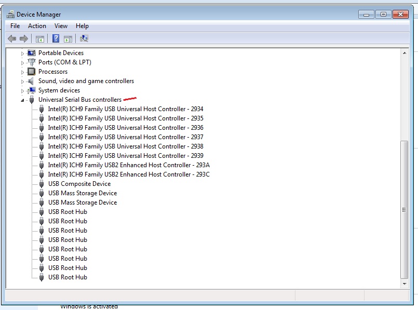Select Intel ICH9 USB2 Enhanced Host Controller - 293A
The image size is (418, 310).
(129, 165)
